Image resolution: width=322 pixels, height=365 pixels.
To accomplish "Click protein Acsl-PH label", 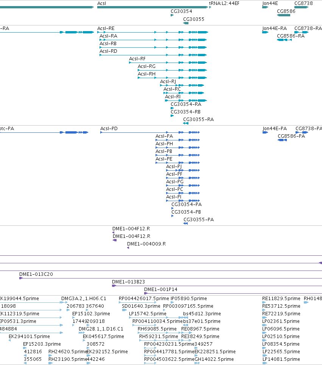I will click(164, 144).
